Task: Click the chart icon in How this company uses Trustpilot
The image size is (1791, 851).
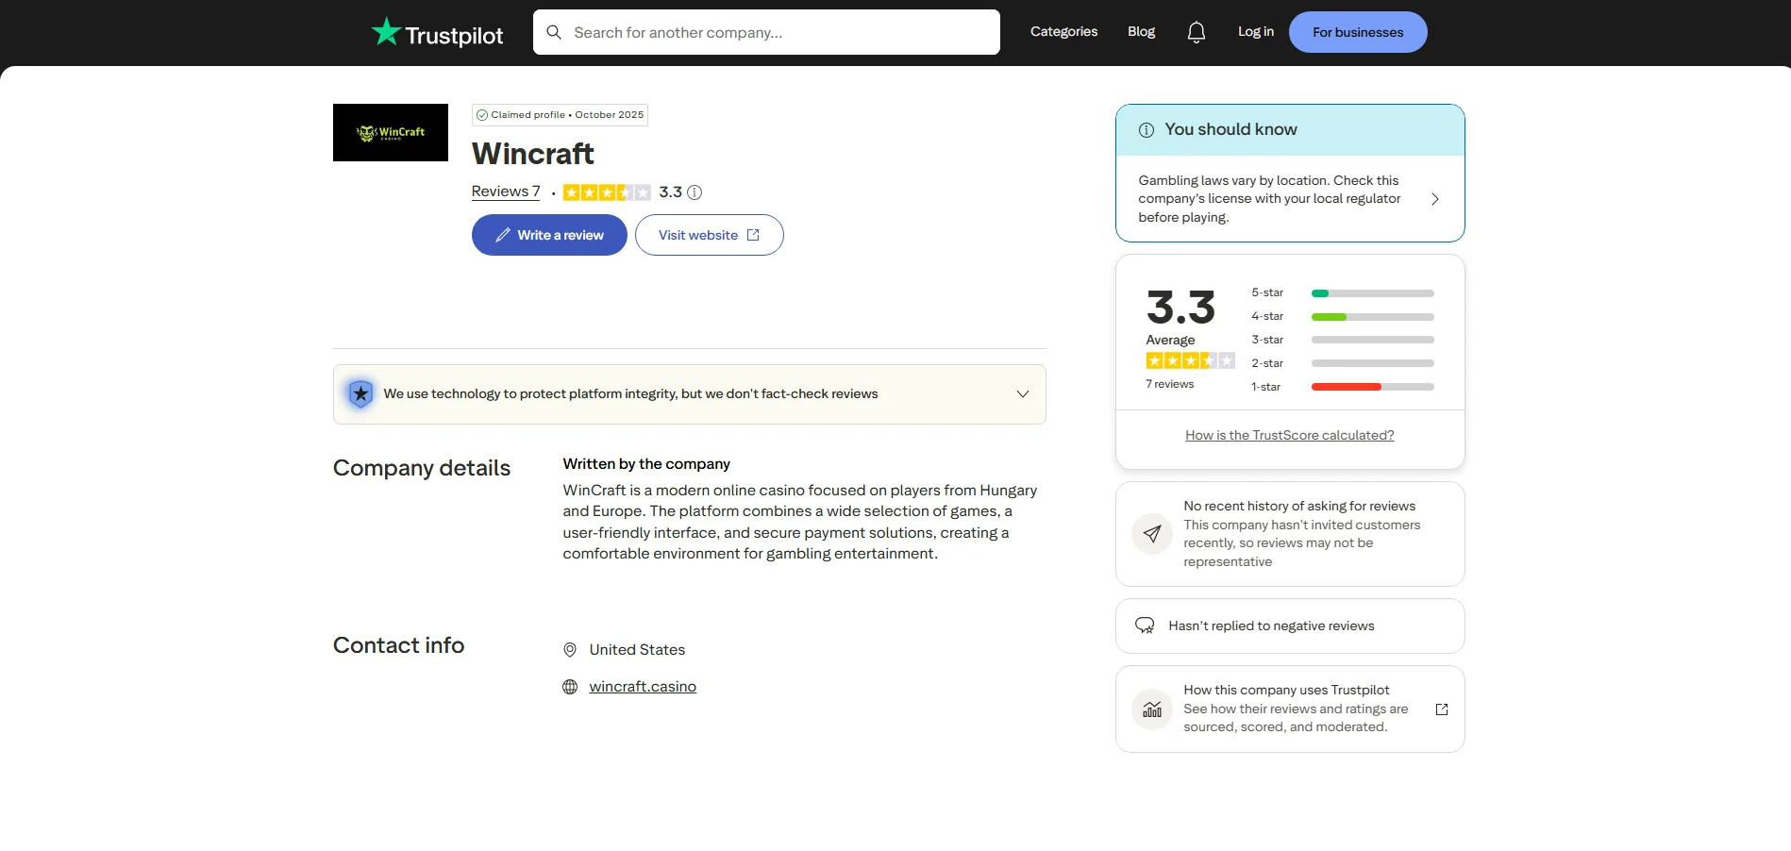Action: (x=1151, y=709)
